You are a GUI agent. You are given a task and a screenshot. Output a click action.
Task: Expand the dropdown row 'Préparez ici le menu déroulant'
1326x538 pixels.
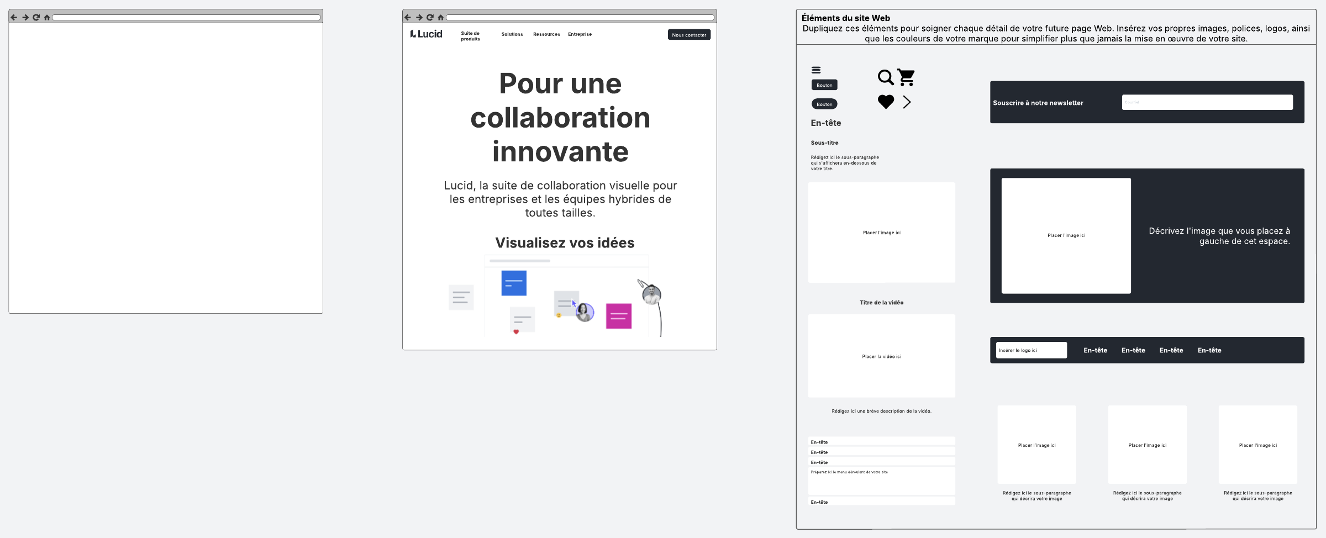[x=881, y=481]
